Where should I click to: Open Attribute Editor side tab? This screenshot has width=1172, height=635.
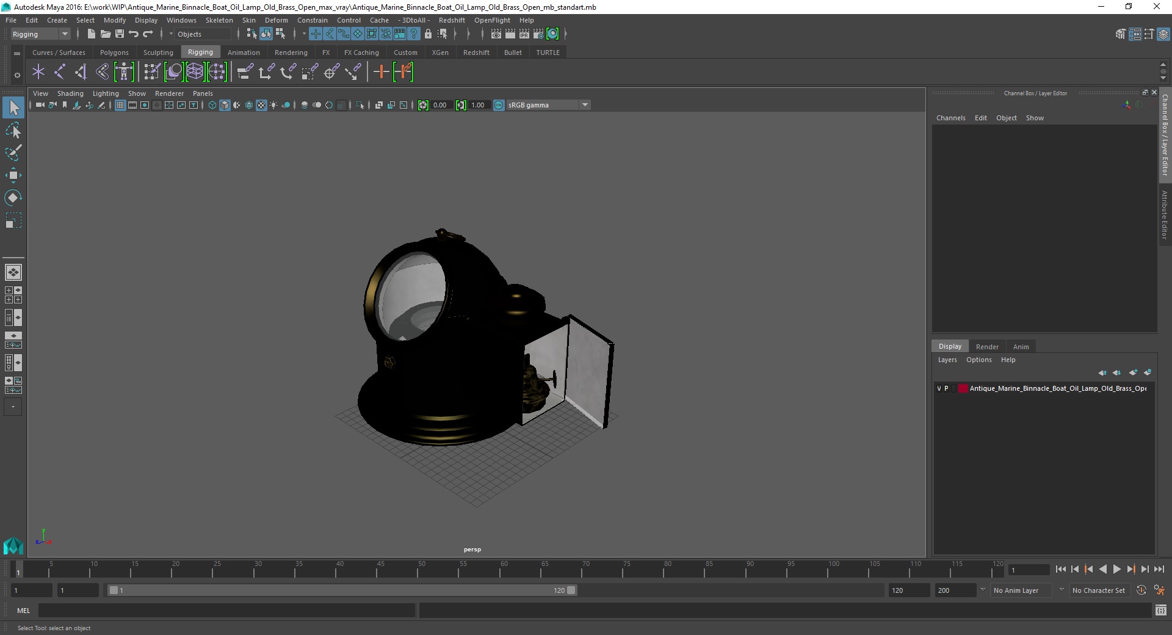click(1165, 214)
